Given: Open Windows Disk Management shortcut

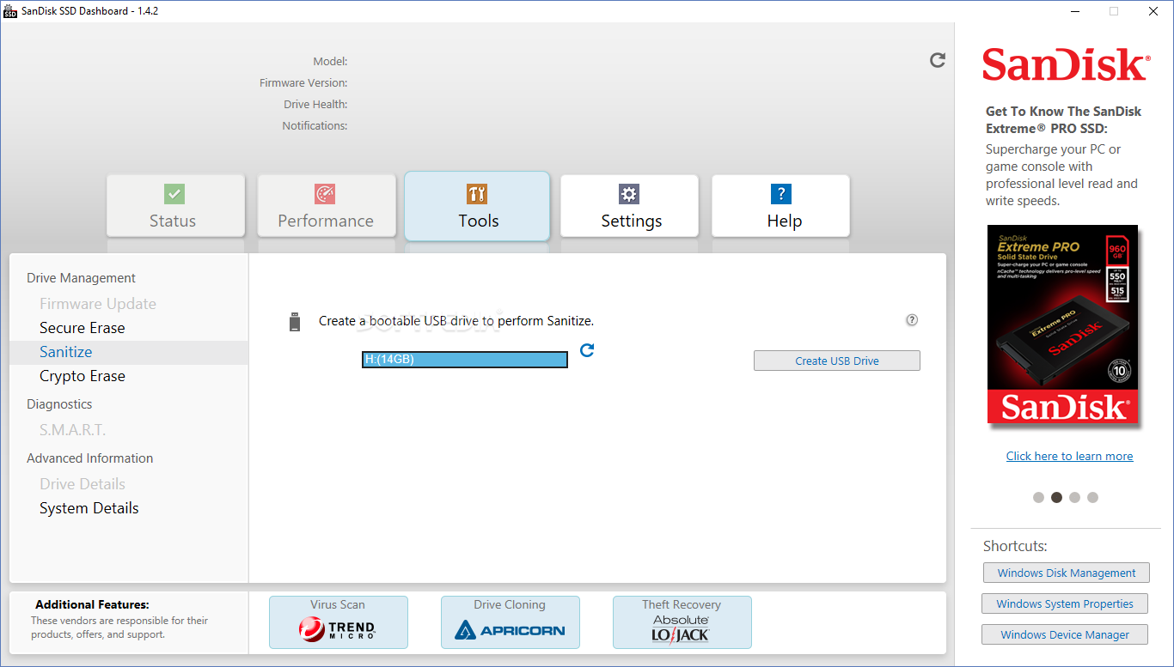Looking at the screenshot, I should coord(1067,573).
